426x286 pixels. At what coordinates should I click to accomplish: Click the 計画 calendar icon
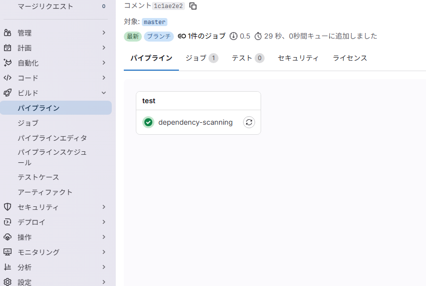coord(8,48)
